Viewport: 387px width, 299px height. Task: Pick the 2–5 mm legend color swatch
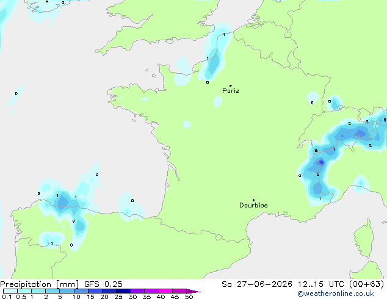pos(52,291)
